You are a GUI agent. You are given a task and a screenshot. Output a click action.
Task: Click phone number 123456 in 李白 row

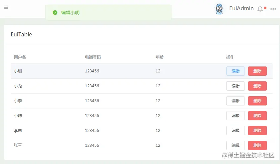tap(92, 131)
